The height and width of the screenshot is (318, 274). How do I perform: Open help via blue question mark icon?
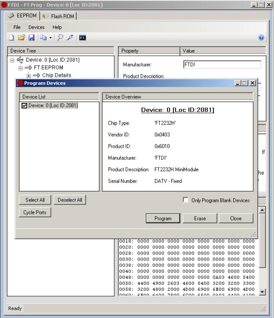coord(261,37)
